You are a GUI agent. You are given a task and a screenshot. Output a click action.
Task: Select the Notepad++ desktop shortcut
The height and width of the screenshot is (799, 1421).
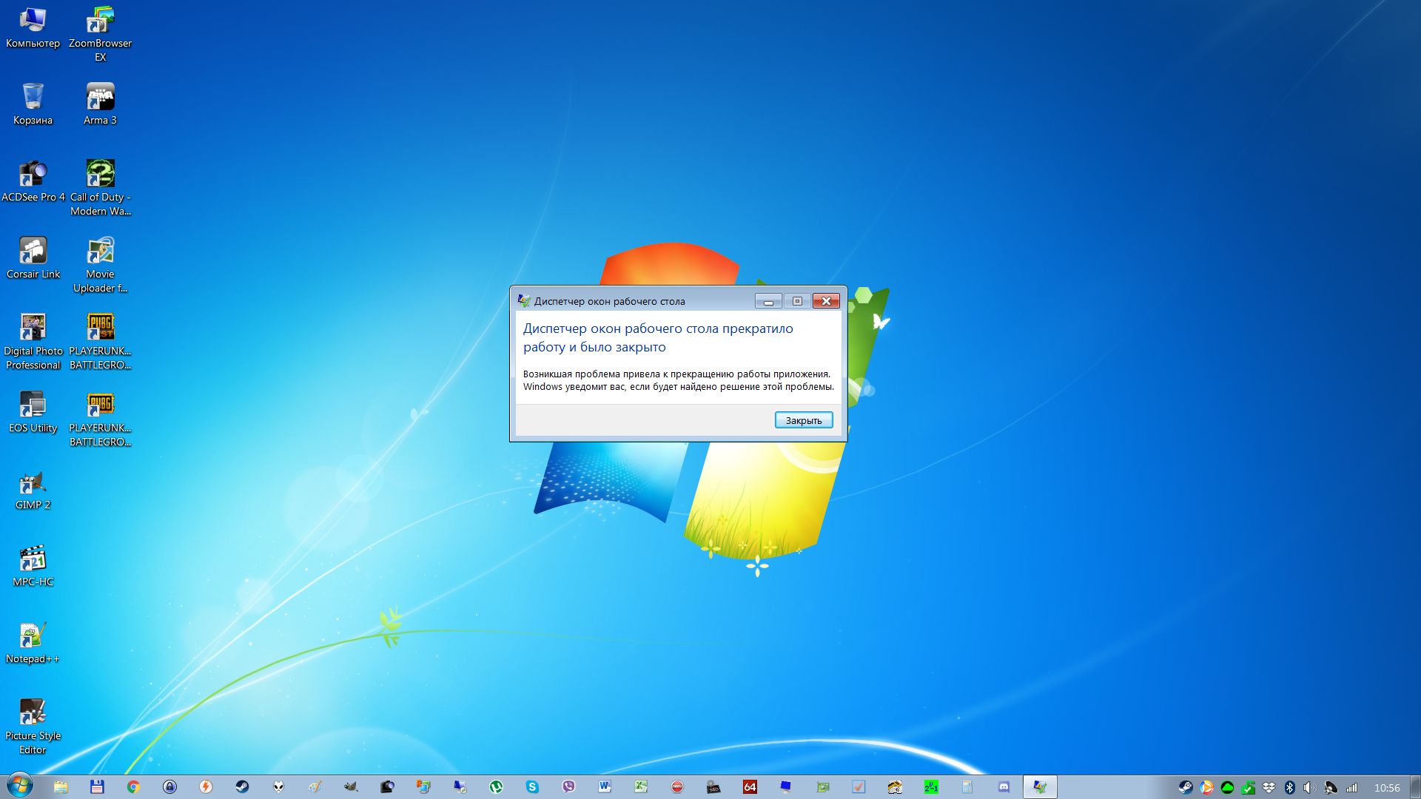coord(33,642)
